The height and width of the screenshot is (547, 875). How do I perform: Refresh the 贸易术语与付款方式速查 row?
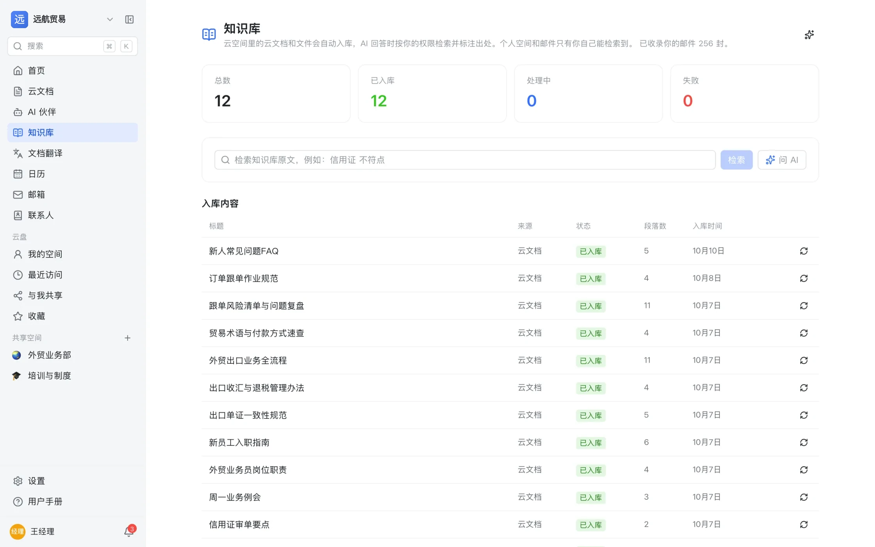[804, 333]
